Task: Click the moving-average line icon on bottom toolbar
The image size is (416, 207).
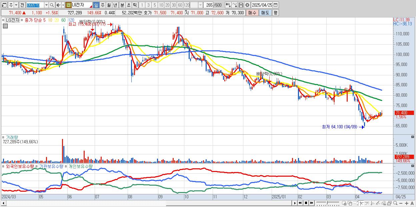Action: (x=367, y=203)
